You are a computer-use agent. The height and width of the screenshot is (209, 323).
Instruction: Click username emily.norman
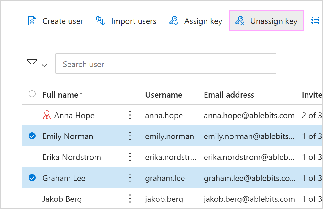170,136
